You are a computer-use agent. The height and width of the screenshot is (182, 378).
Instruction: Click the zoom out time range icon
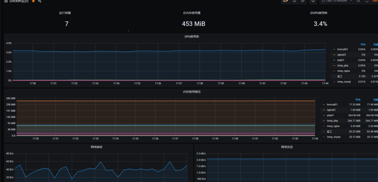pyautogui.click(x=358, y=1)
